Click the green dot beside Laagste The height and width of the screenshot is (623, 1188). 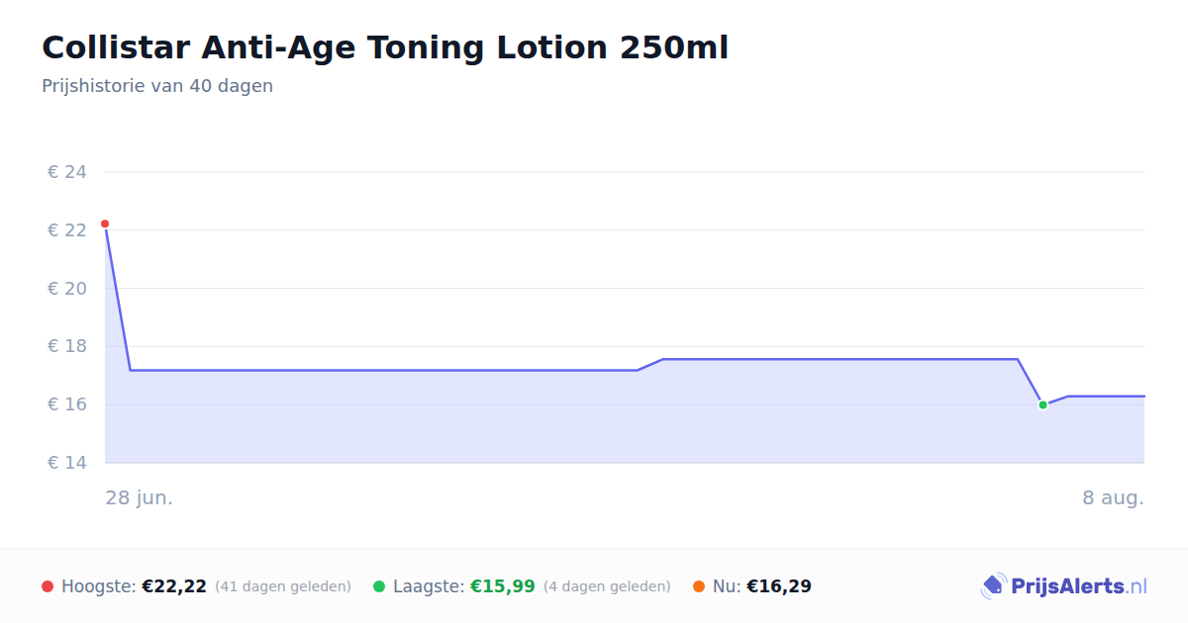click(x=379, y=586)
